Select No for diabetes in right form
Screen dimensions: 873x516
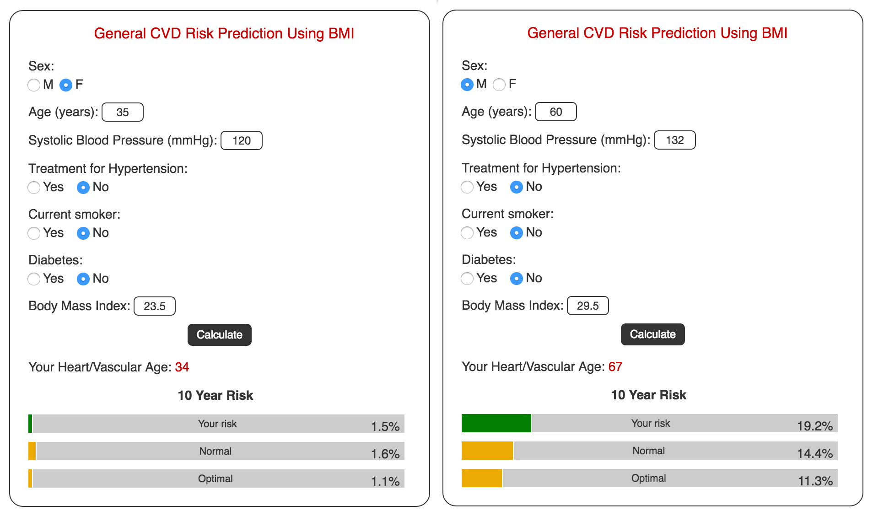pos(517,279)
